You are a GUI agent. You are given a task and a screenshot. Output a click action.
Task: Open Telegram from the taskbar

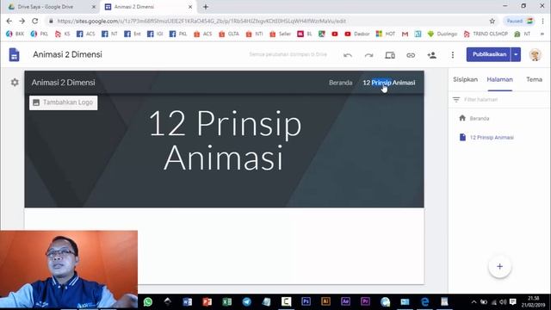pos(247,301)
